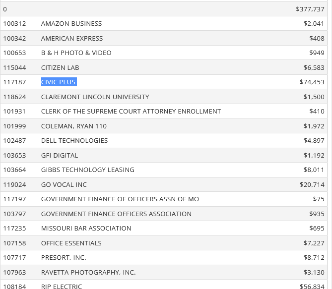Click the $949 amount
The height and width of the screenshot is (289, 332).
(317, 53)
